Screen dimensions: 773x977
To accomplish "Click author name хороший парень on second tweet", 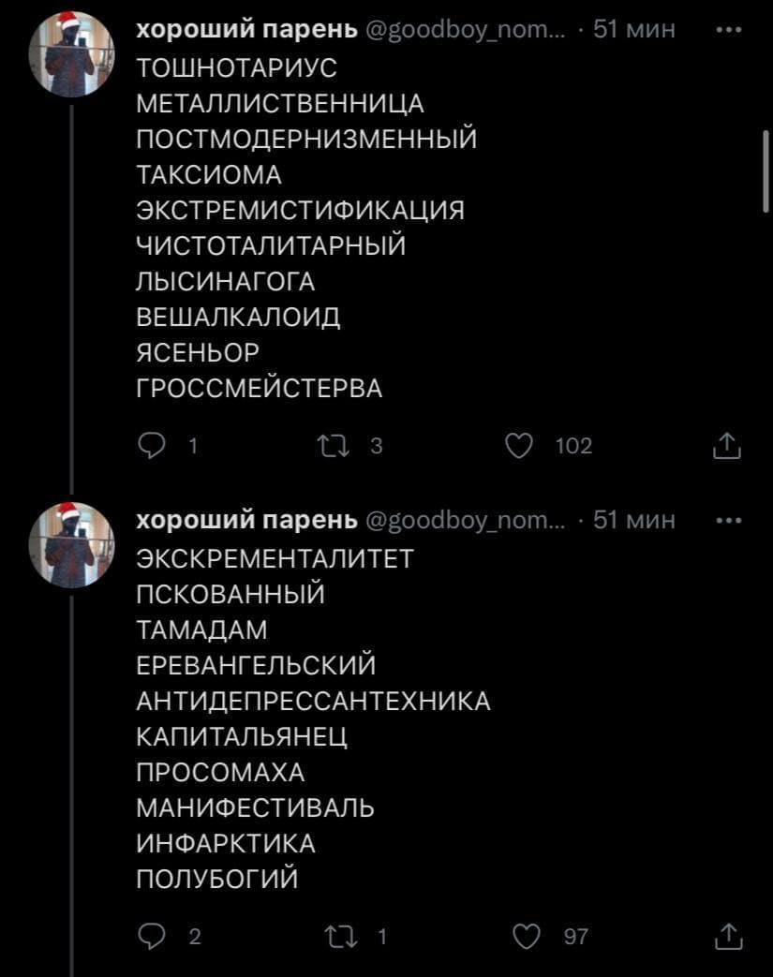I will (247, 520).
